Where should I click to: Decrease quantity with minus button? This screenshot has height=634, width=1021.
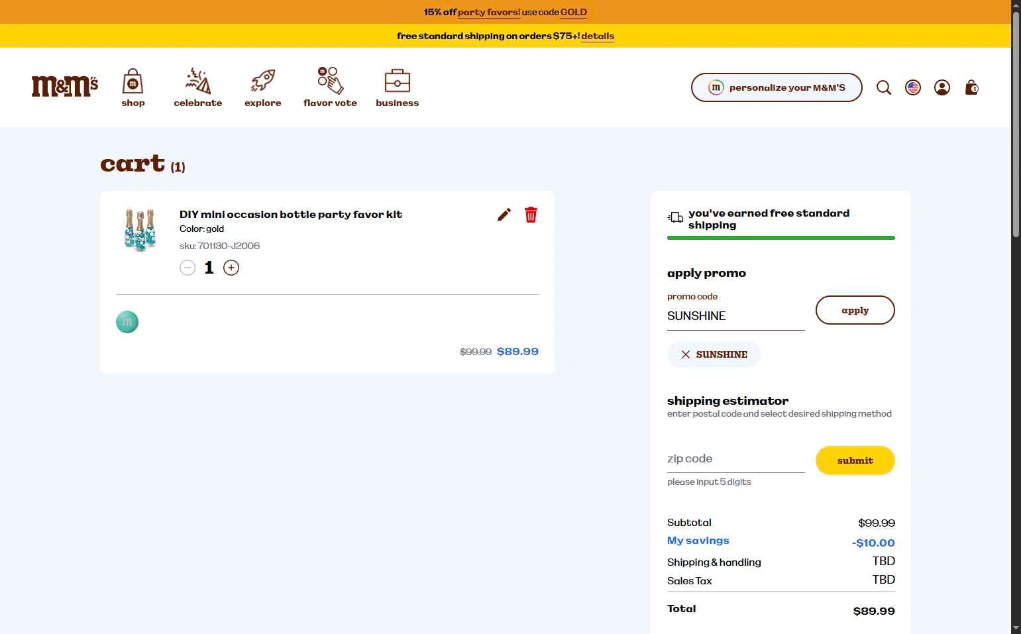click(188, 268)
